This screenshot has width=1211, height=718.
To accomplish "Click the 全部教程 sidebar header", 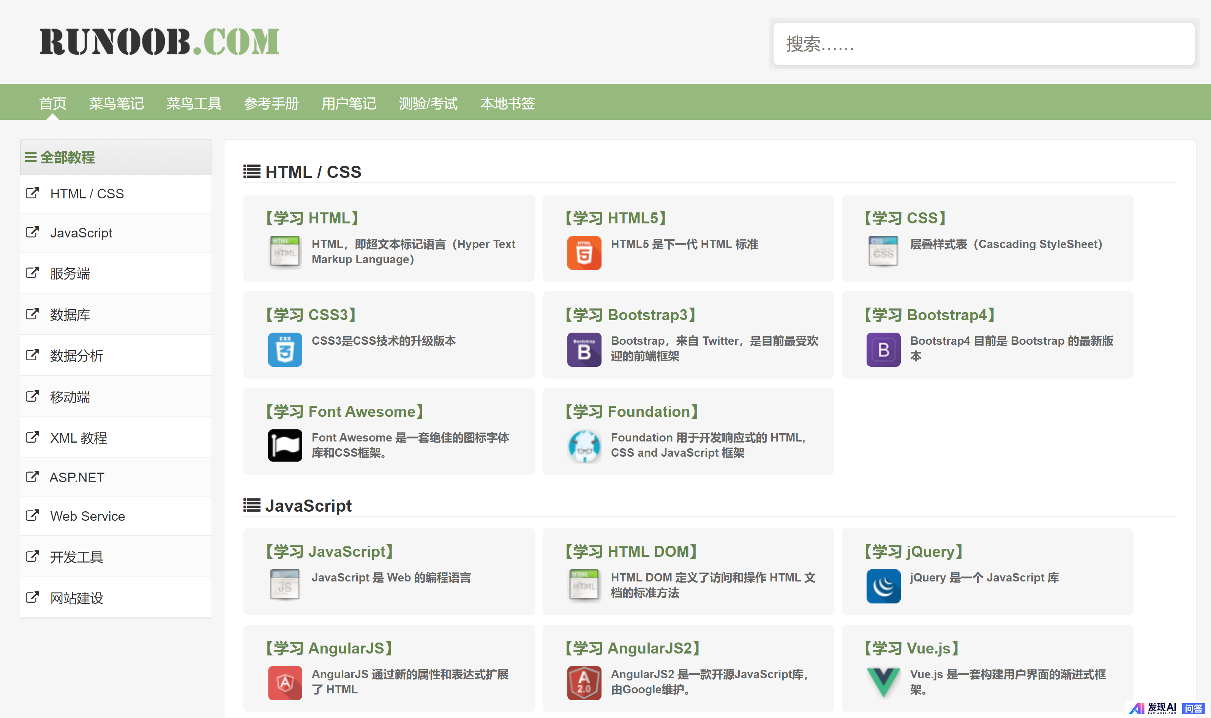I will coord(116,157).
